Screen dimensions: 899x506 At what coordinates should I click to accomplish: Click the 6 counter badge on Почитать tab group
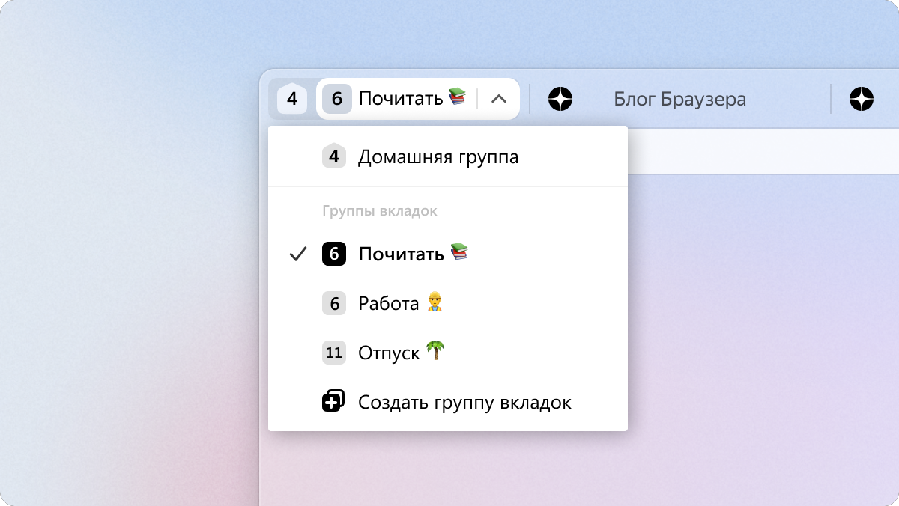337,99
